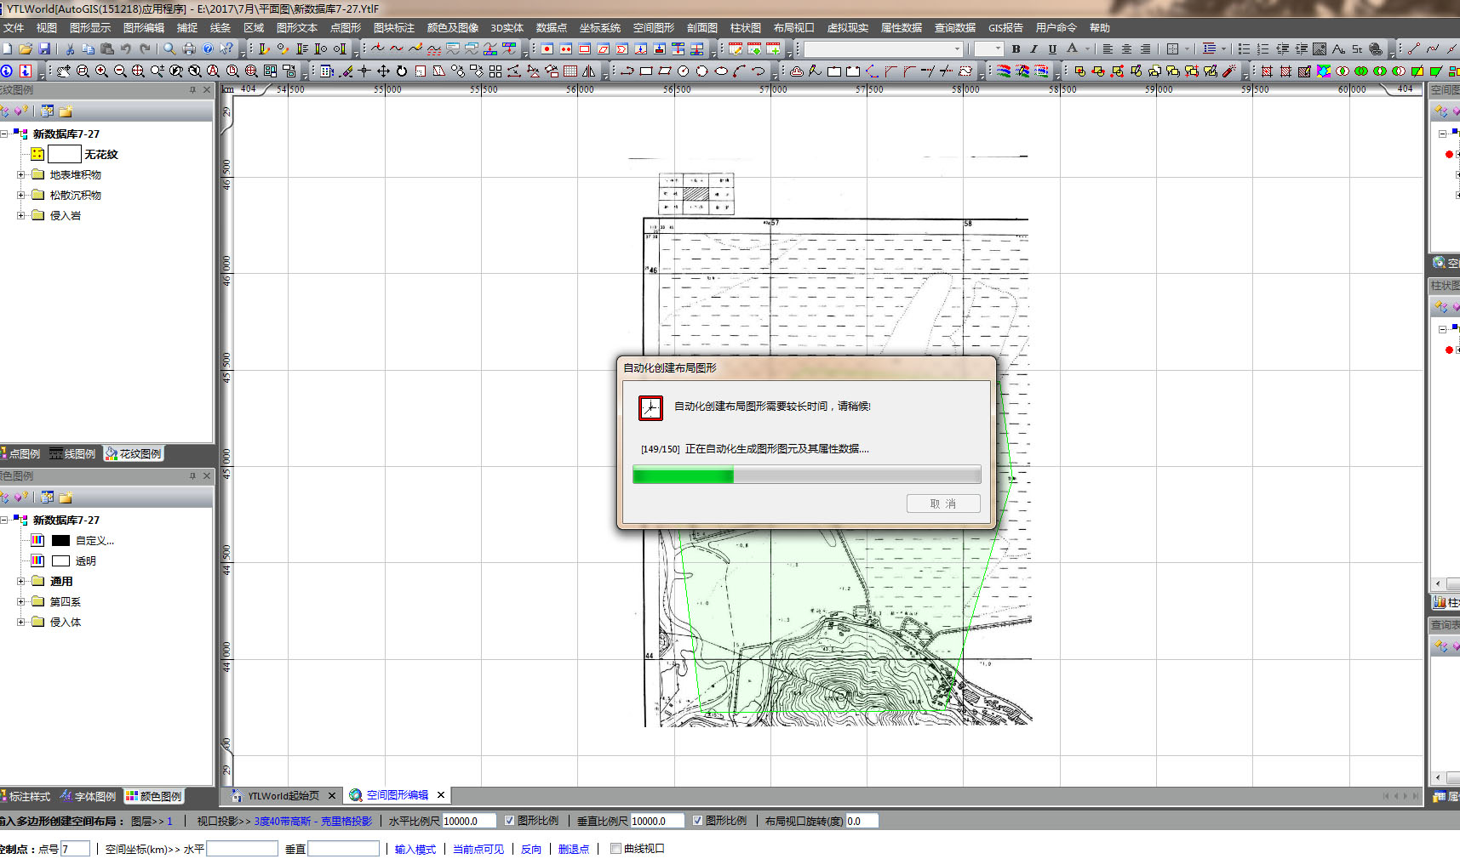Click the bulleted list icon
The width and height of the screenshot is (1460, 859).
click(1244, 49)
